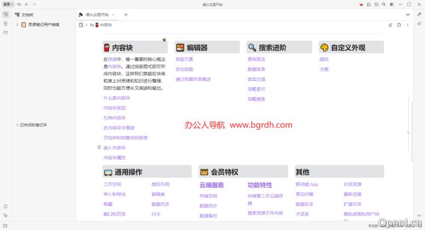The image size is (425, 230).
Task: Open the tab list dropdown chevron
Action: tap(409, 15)
